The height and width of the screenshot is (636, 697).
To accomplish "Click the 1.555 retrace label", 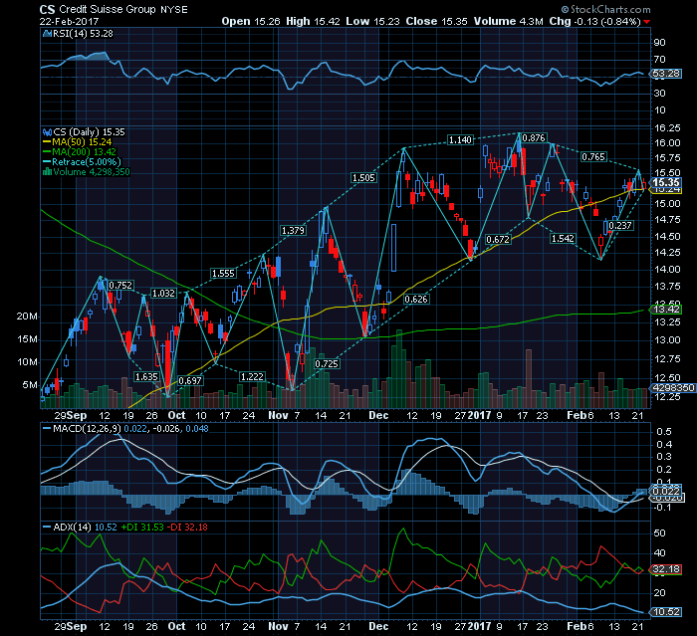I will (x=223, y=274).
